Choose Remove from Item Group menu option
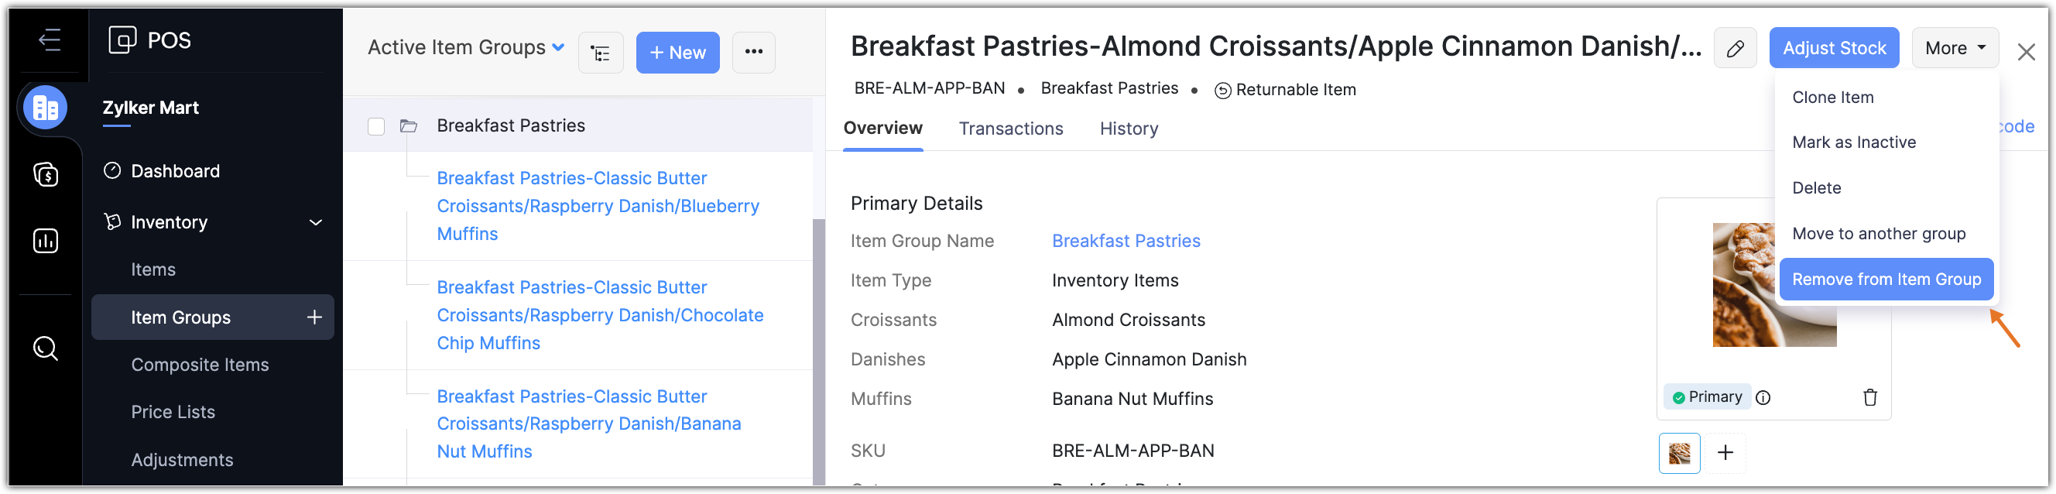This screenshot has width=2056, height=494. click(1885, 280)
